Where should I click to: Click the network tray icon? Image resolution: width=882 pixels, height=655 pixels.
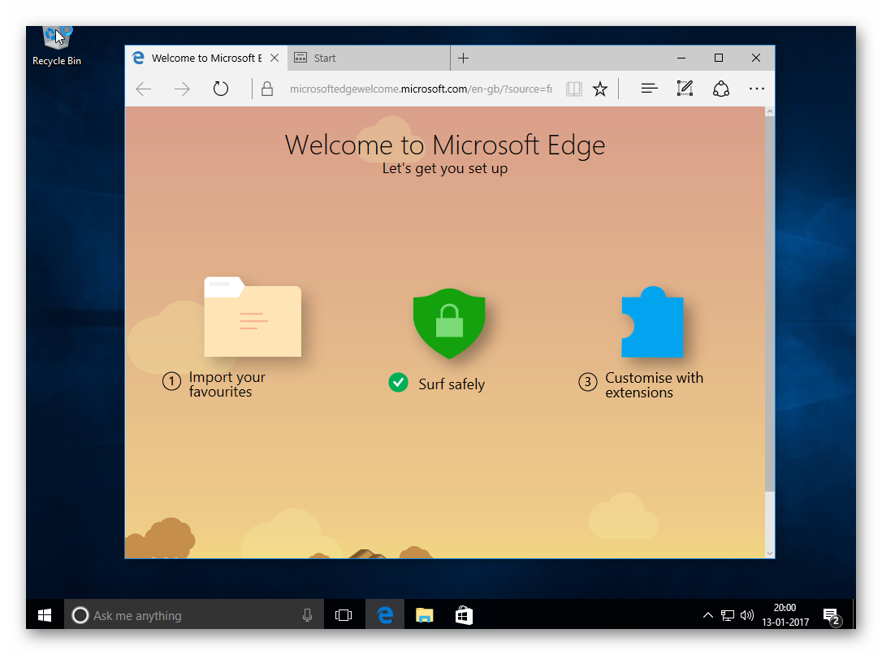(x=728, y=616)
